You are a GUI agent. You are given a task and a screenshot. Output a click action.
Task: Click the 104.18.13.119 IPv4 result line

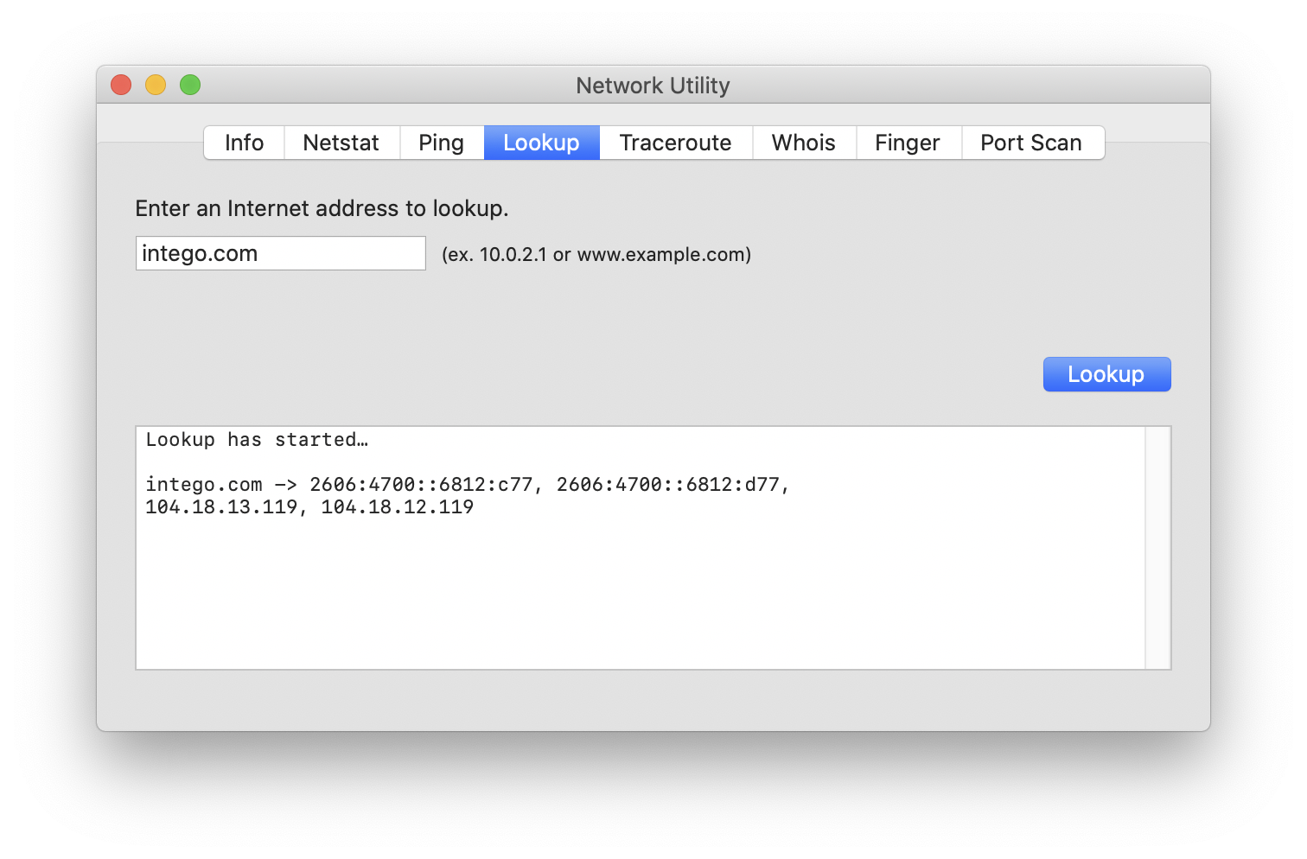click(x=309, y=507)
